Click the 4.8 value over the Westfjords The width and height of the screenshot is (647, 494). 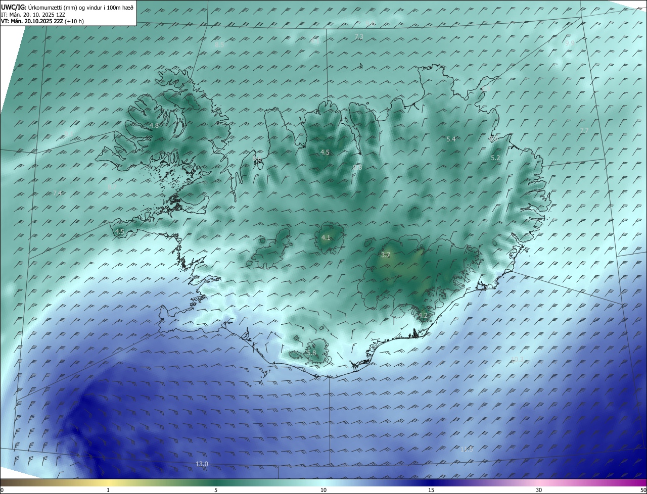(x=154, y=125)
